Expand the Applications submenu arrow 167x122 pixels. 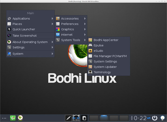(52, 19)
